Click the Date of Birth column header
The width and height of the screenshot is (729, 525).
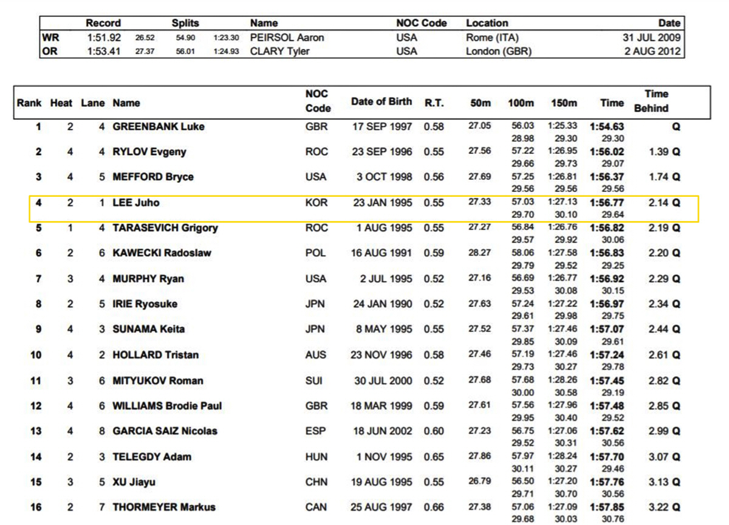click(382, 101)
